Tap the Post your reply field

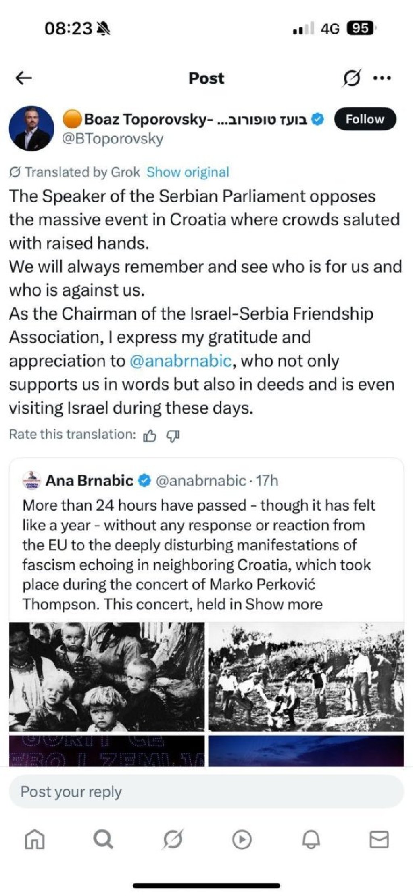206,792
